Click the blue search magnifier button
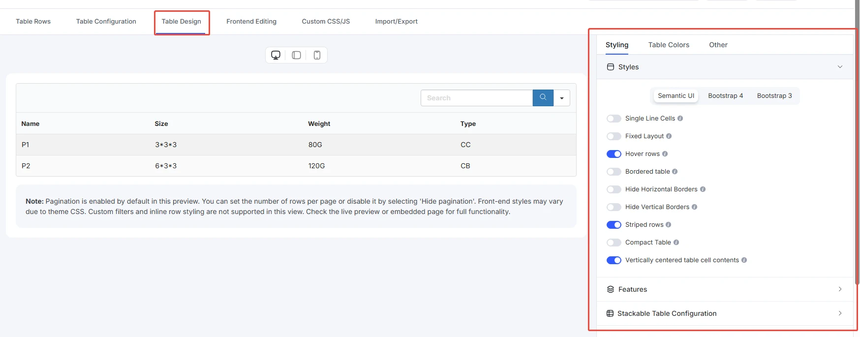This screenshot has width=860, height=337. coord(543,98)
